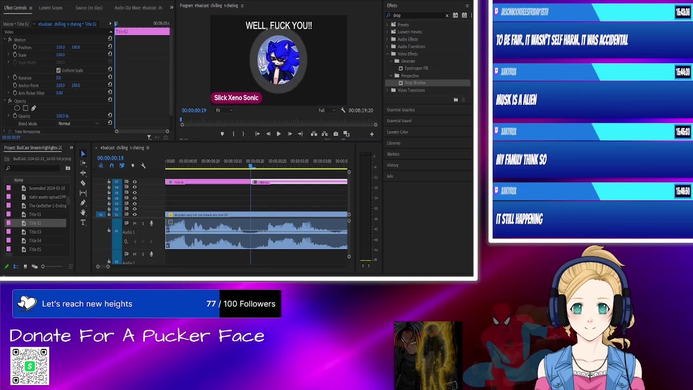The height and width of the screenshot is (390, 693).
Task: Show overflow panels via double chevron
Action: 172,7
